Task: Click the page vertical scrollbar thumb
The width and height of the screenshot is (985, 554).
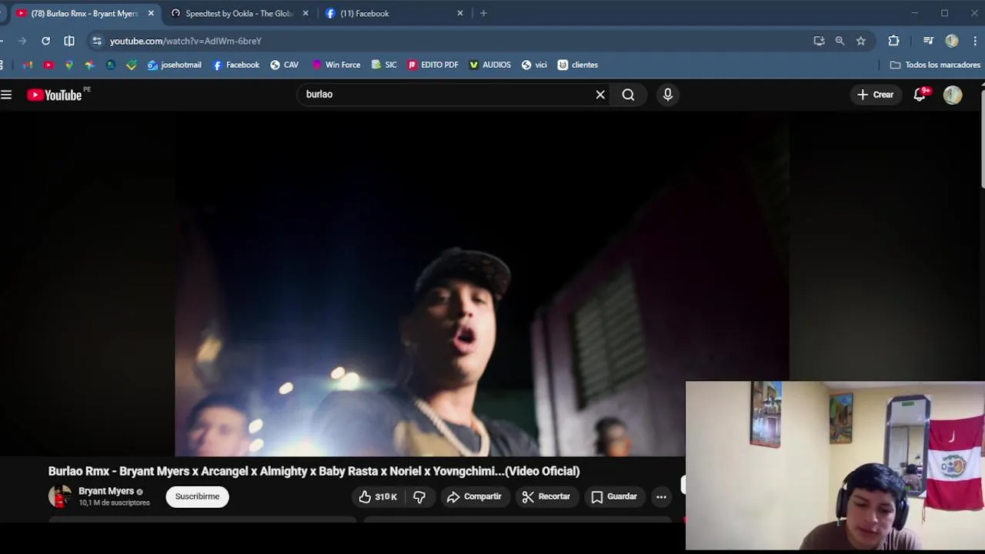Action: click(983, 141)
